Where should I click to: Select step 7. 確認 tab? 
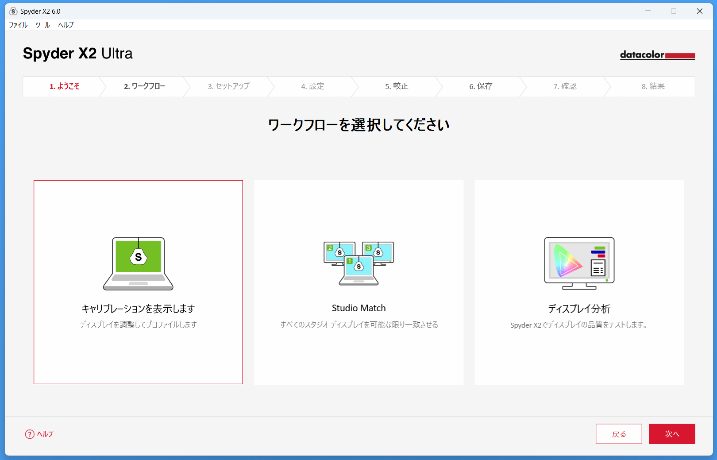pos(565,86)
